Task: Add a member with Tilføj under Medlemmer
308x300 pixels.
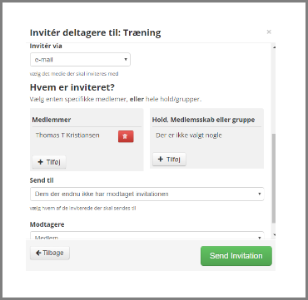Action: (49, 162)
